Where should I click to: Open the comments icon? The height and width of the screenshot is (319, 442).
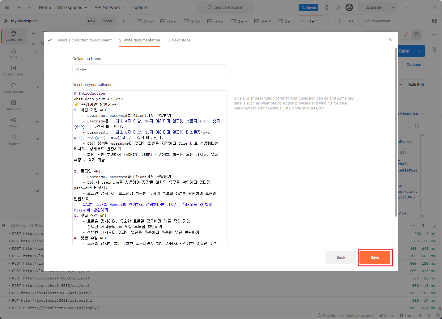pos(416,35)
